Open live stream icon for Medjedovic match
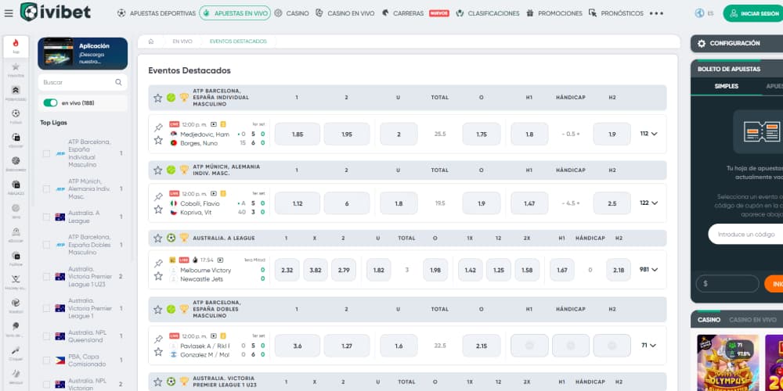Screen dimensions: 783x391 pos(215,124)
